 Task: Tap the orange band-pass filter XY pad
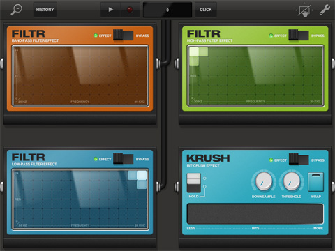[80, 76]
